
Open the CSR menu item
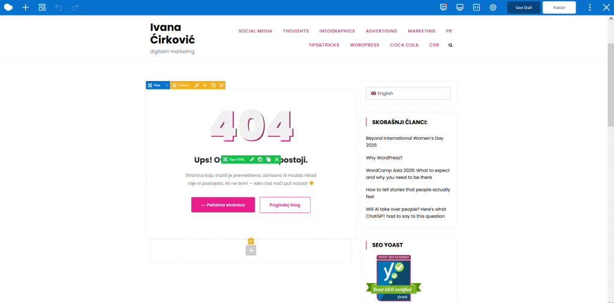434,45
